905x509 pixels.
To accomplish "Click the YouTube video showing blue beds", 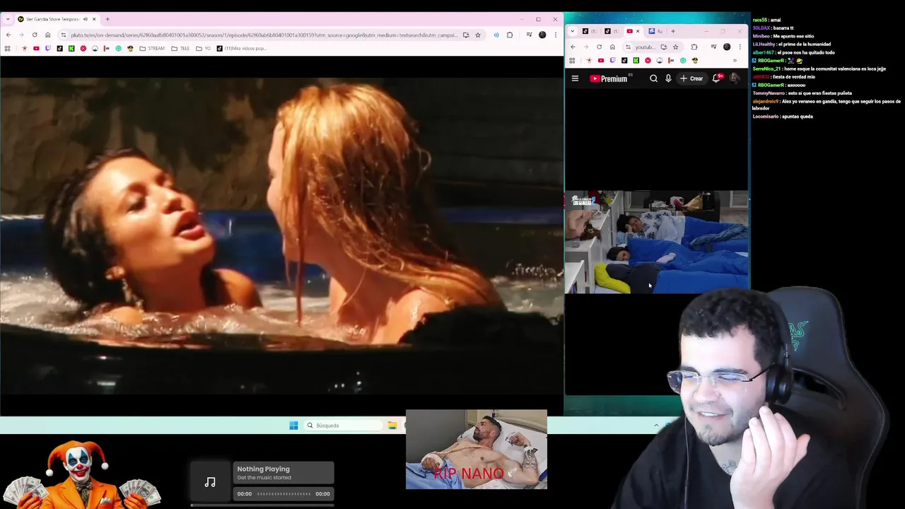I will coord(656,242).
